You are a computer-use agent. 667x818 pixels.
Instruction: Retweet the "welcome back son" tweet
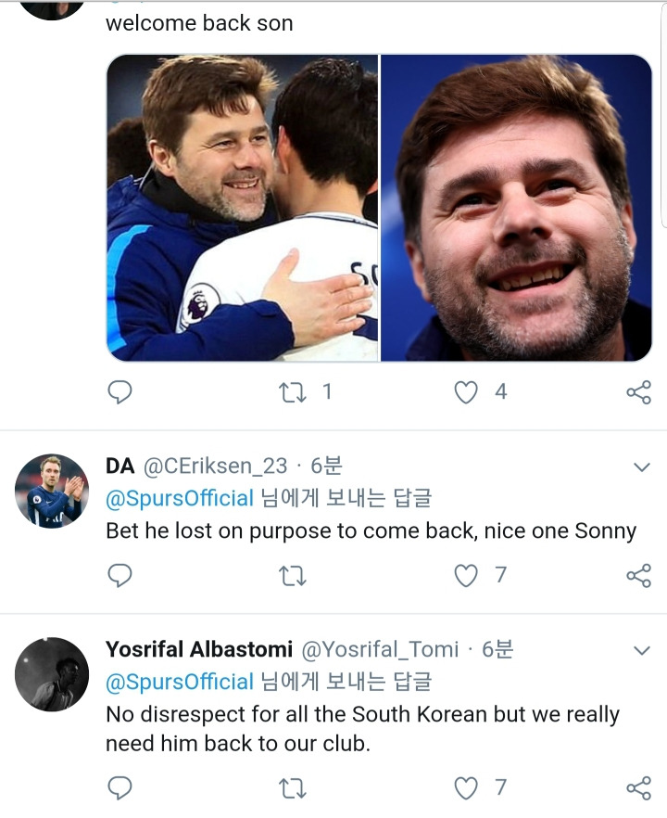tap(291, 392)
